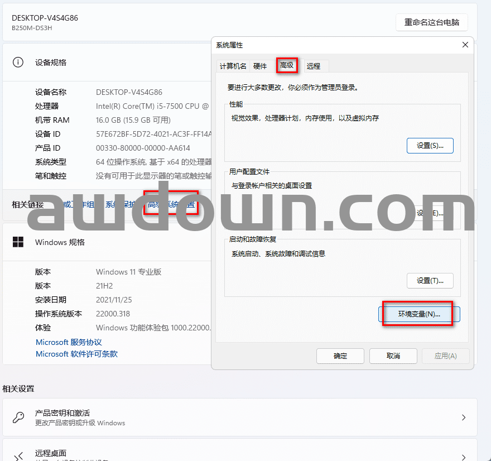This screenshot has height=461, width=491.
Task: Close the 系统属性 dialog
Action: pyautogui.click(x=465, y=45)
